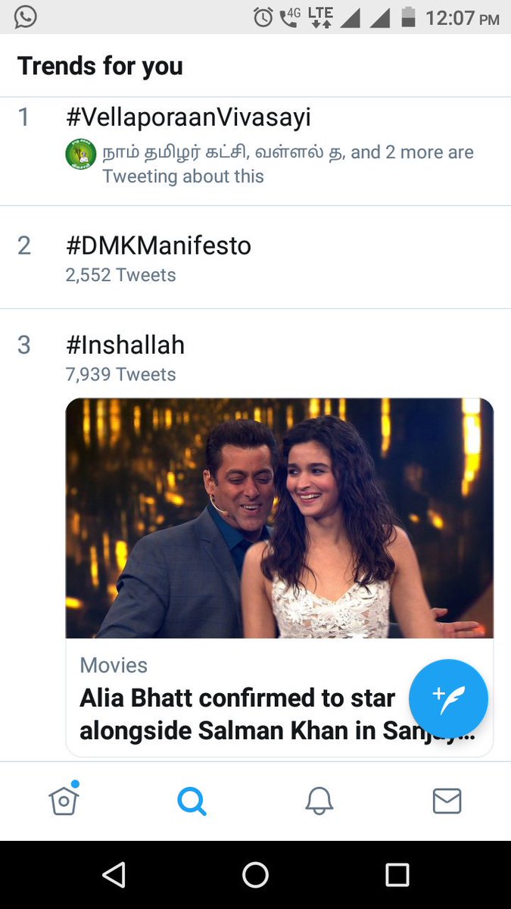Tap the compose tweet floating button
This screenshot has width=511, height=909.
[x=448, y=698]
